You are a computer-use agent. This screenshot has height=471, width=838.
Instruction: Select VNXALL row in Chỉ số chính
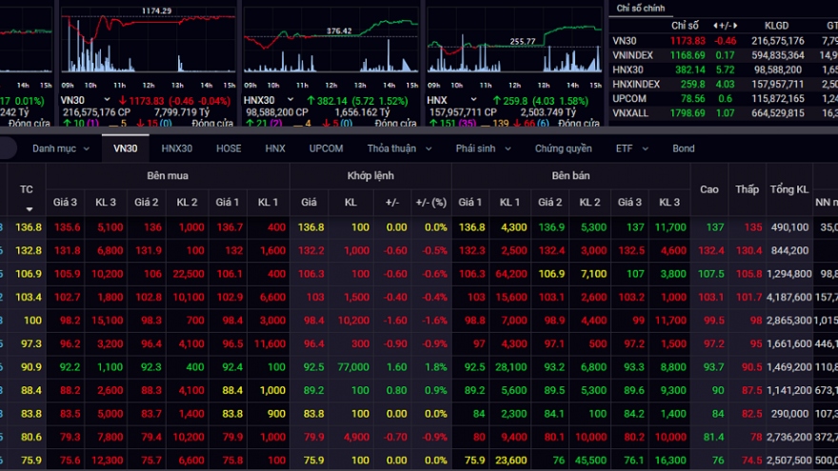pyautogui.click(x=723, y=112)
